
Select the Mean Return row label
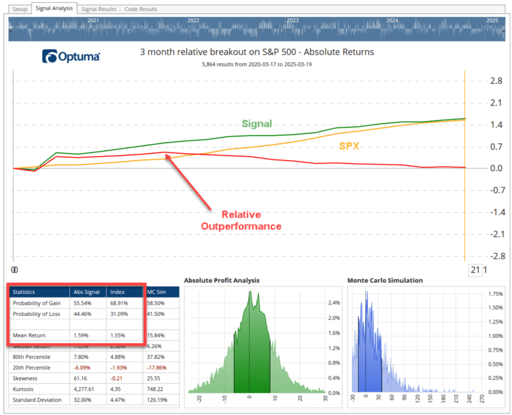point(29,335)
